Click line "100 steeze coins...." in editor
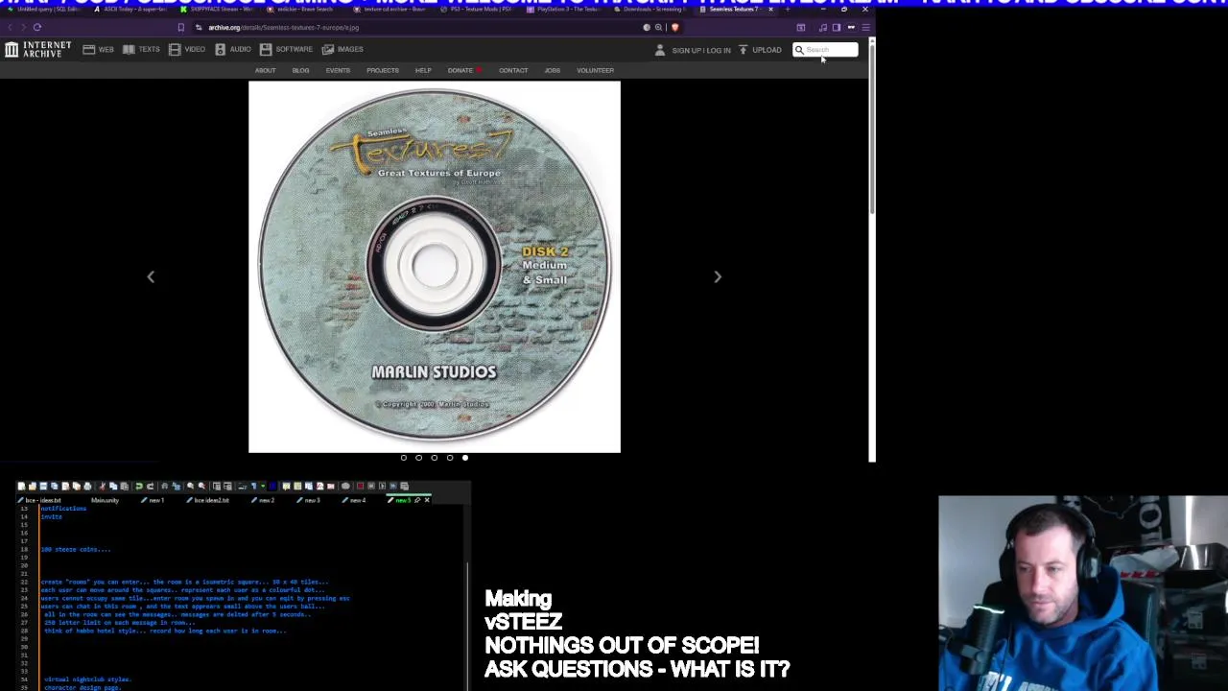The width and height of the screenshot is (1228, 691). tap(75, 550)
